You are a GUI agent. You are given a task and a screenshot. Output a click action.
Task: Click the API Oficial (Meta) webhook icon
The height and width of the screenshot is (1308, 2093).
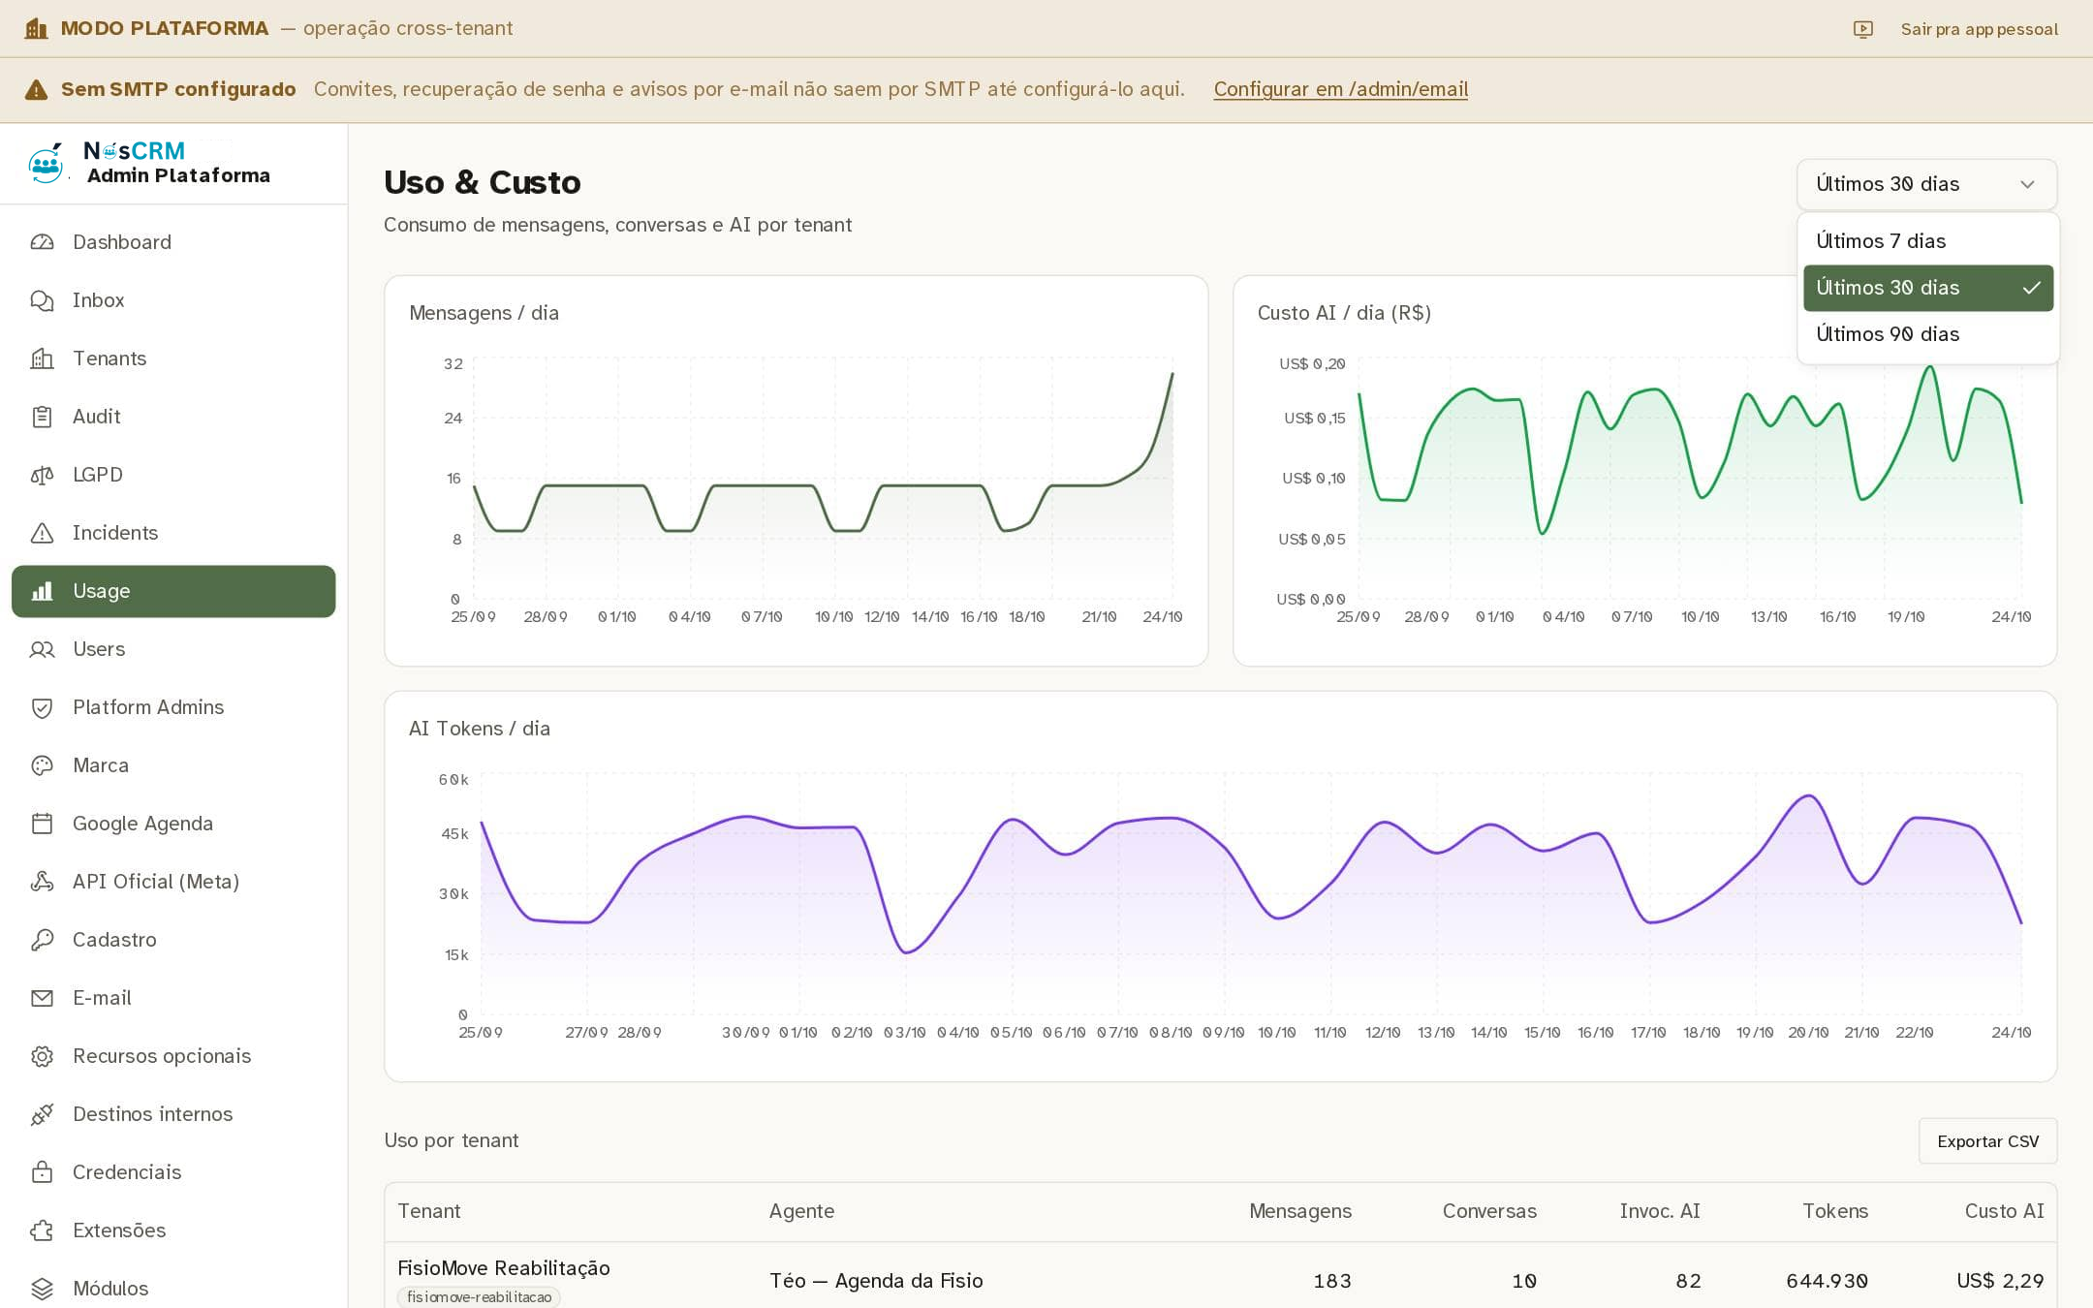[x=42, y=882]
